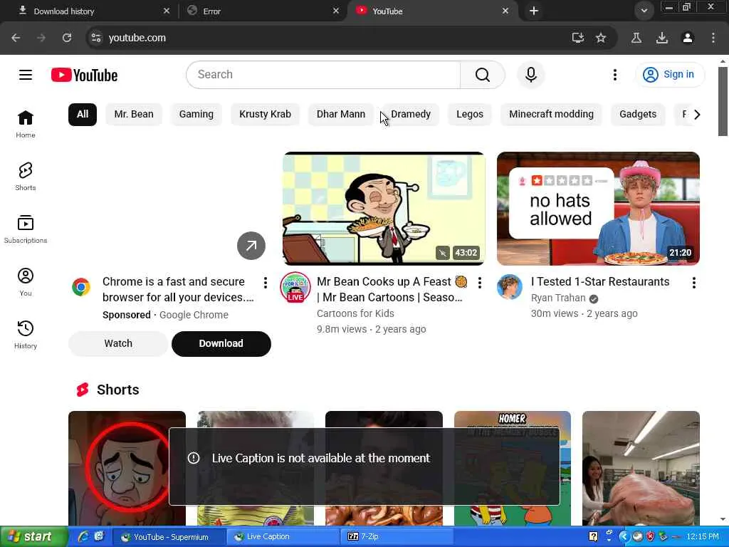Switch to Error tab
Viewport: 729px width, 547px height.
click(263, 11)
